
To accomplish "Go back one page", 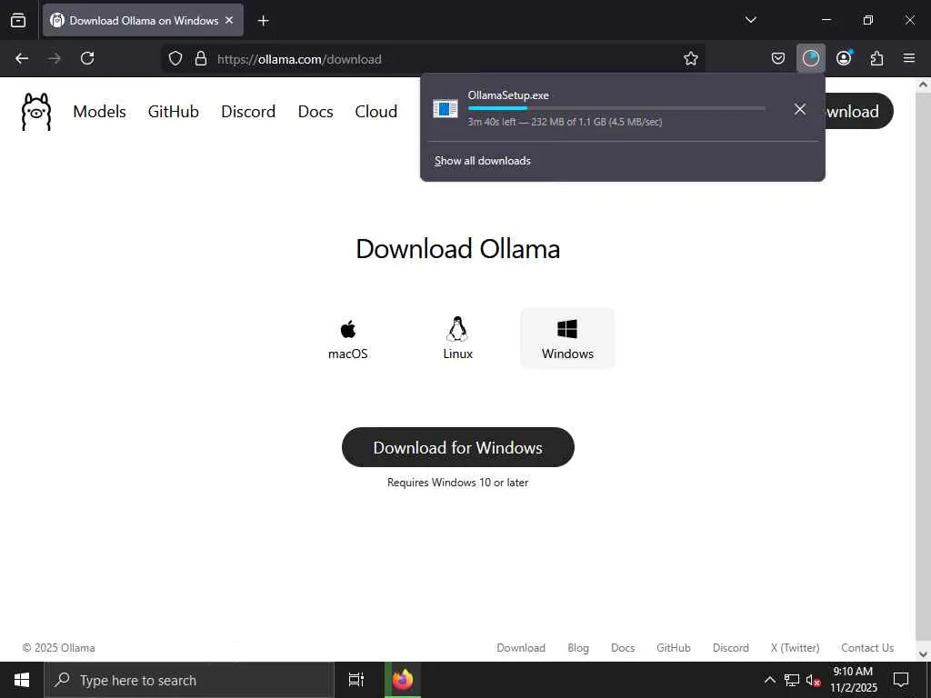I will (x=22, y=58).
